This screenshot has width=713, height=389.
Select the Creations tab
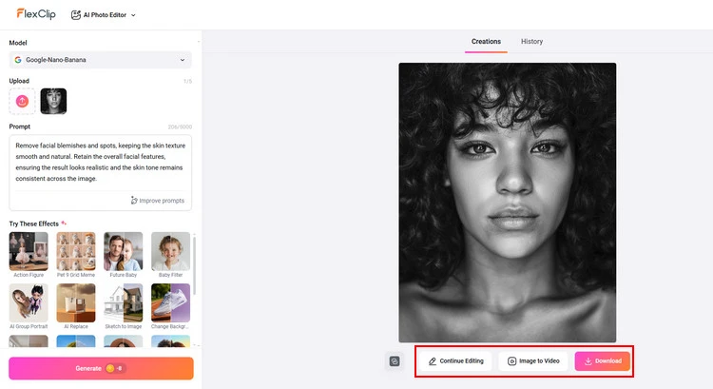tap(486, 42)
